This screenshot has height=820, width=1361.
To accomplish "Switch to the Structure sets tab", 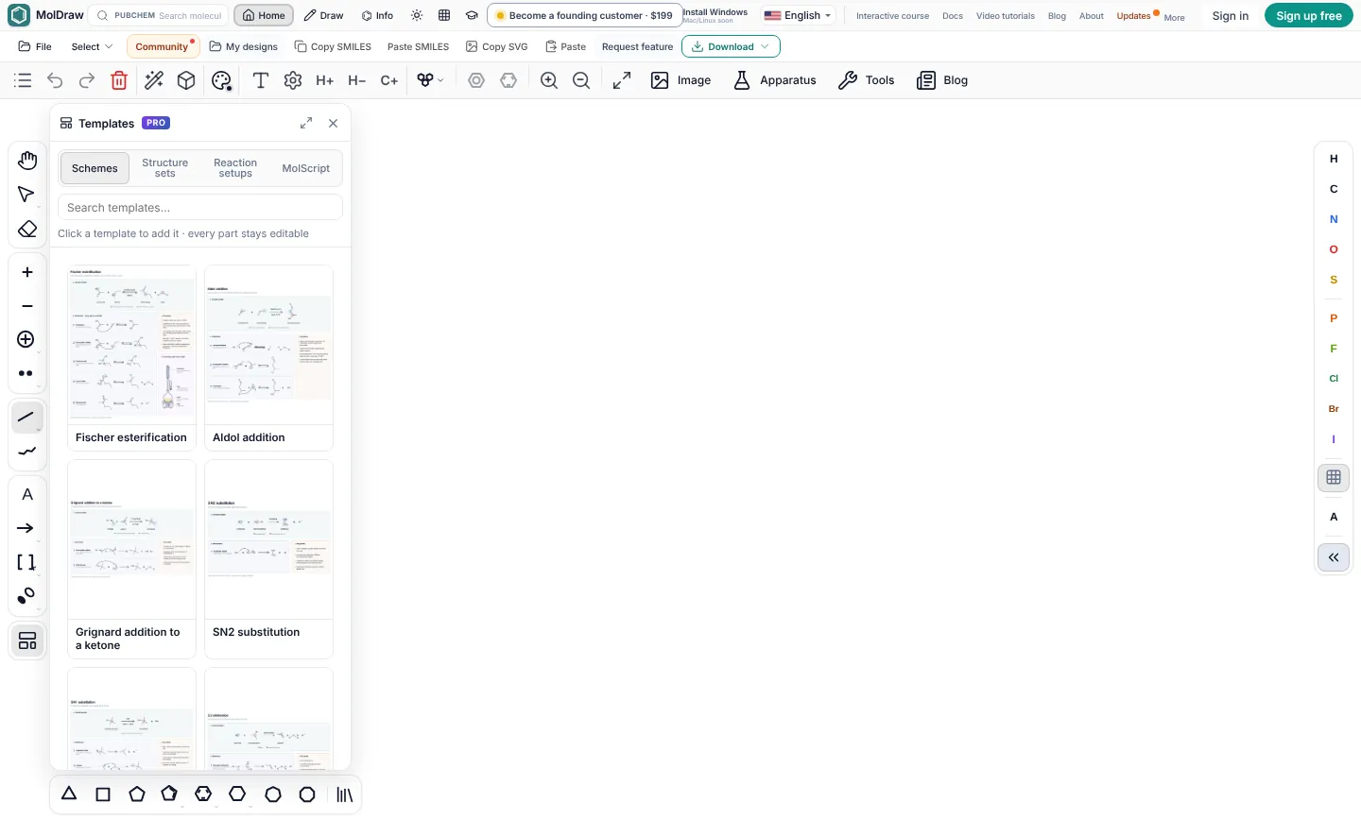I will coord(165,168).
